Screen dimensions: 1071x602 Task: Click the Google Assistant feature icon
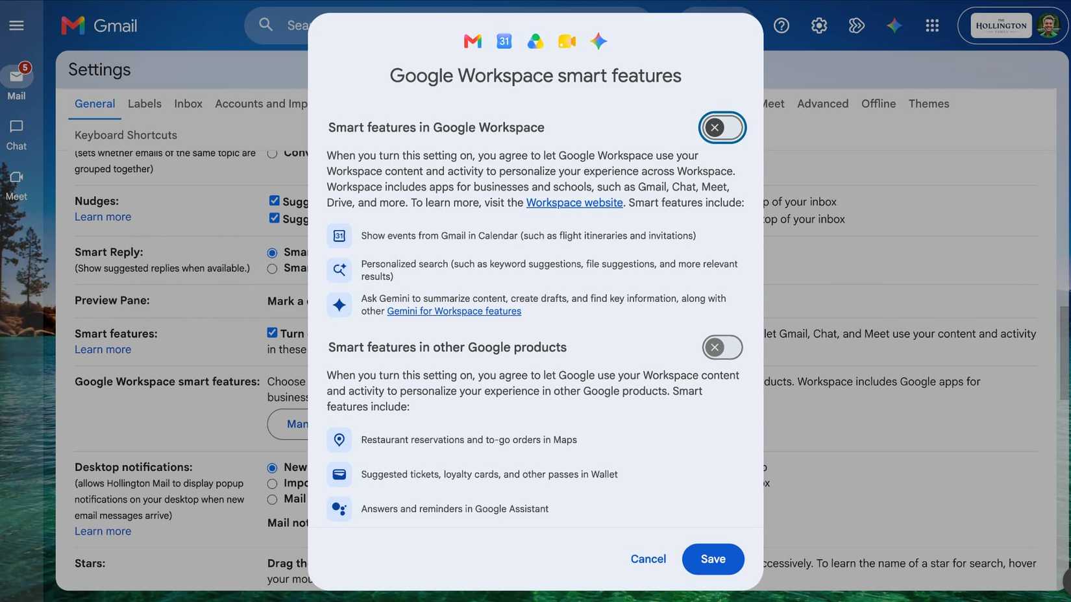coord(339,509)
